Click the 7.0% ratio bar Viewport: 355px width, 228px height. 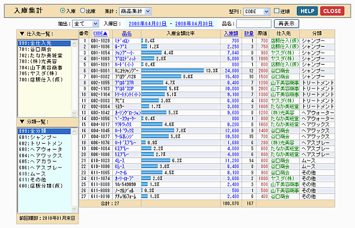(x=157, y=130)
